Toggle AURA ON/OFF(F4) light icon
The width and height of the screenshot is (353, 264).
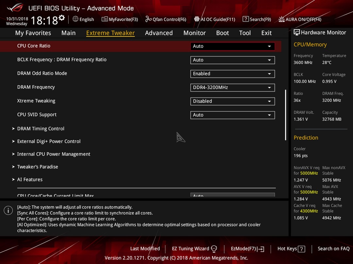(x=281, y=19)
